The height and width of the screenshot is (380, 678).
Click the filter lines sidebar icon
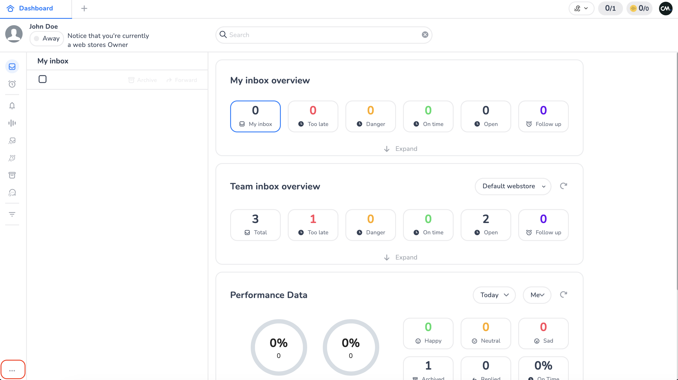(x=12, y=214)
